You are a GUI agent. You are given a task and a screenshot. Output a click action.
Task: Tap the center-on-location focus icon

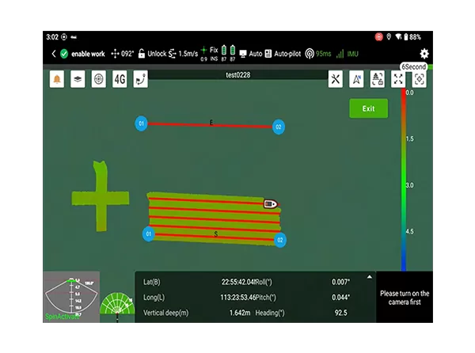(x=420, y=79)
